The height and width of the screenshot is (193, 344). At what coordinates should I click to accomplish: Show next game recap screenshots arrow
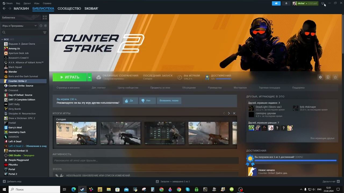pos(229,113)
